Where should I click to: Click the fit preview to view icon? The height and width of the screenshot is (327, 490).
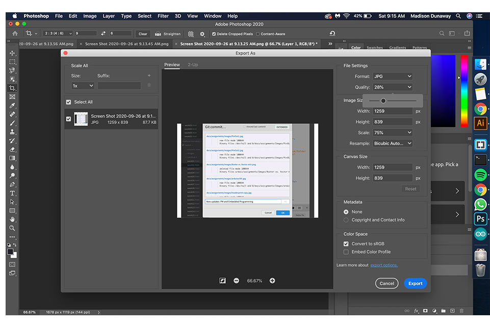click(x=222, y=281)
